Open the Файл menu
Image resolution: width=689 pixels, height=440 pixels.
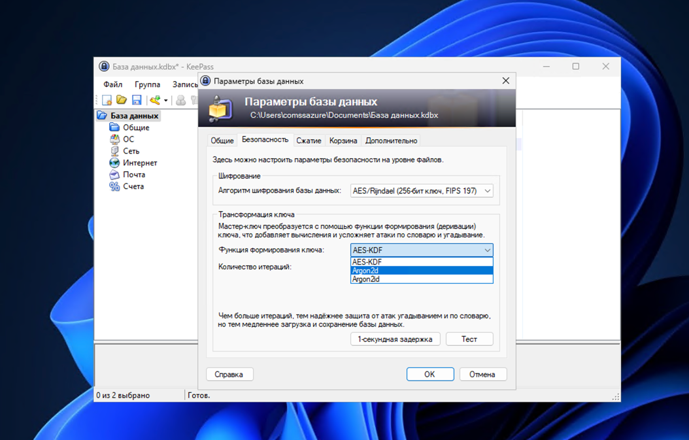113,84
